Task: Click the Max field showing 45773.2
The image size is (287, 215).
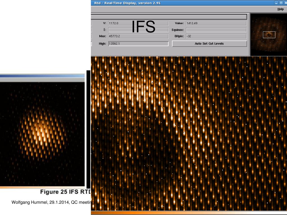Action: tap(138, 36)
